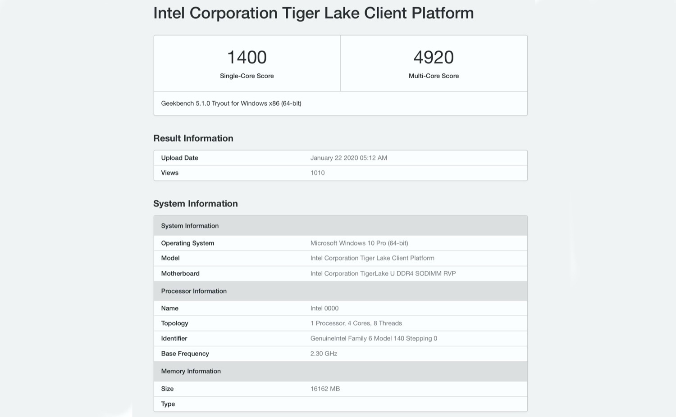The image size is (676, 417).
Task: Click the Topology value 4 Cores, 8 Threads
Action: [x=356, y=323]
